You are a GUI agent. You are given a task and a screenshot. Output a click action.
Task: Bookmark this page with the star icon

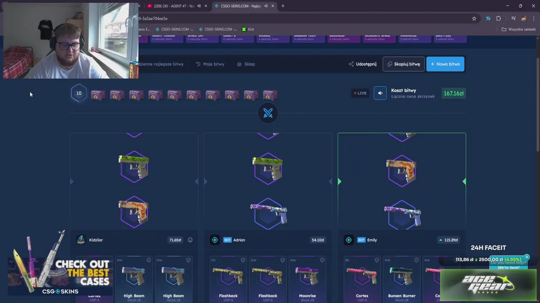click(474, 19)
